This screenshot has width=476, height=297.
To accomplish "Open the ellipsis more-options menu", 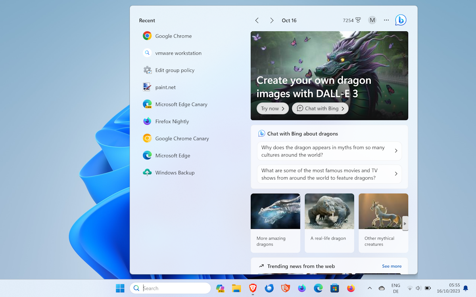I will click(386, 20).
